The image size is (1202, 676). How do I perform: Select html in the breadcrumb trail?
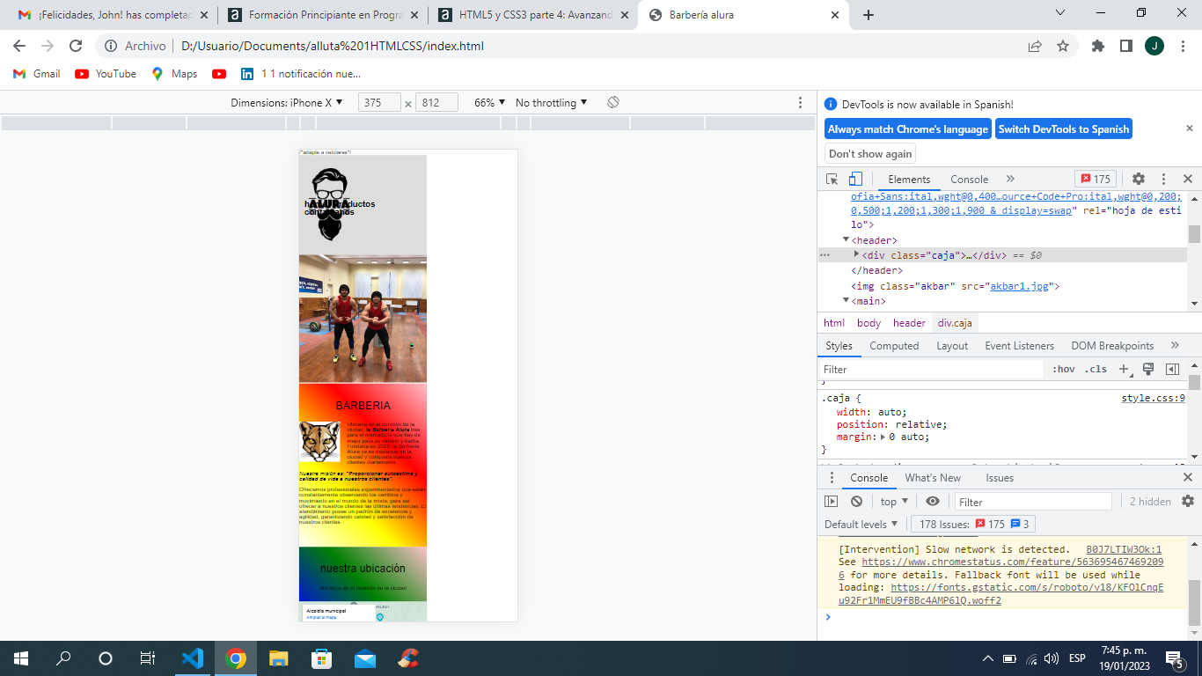pyautogui.click(x=834, y=323)
